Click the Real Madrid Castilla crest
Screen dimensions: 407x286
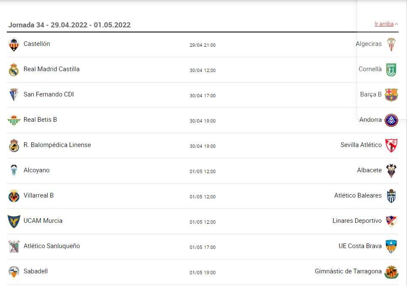(14, 70)
